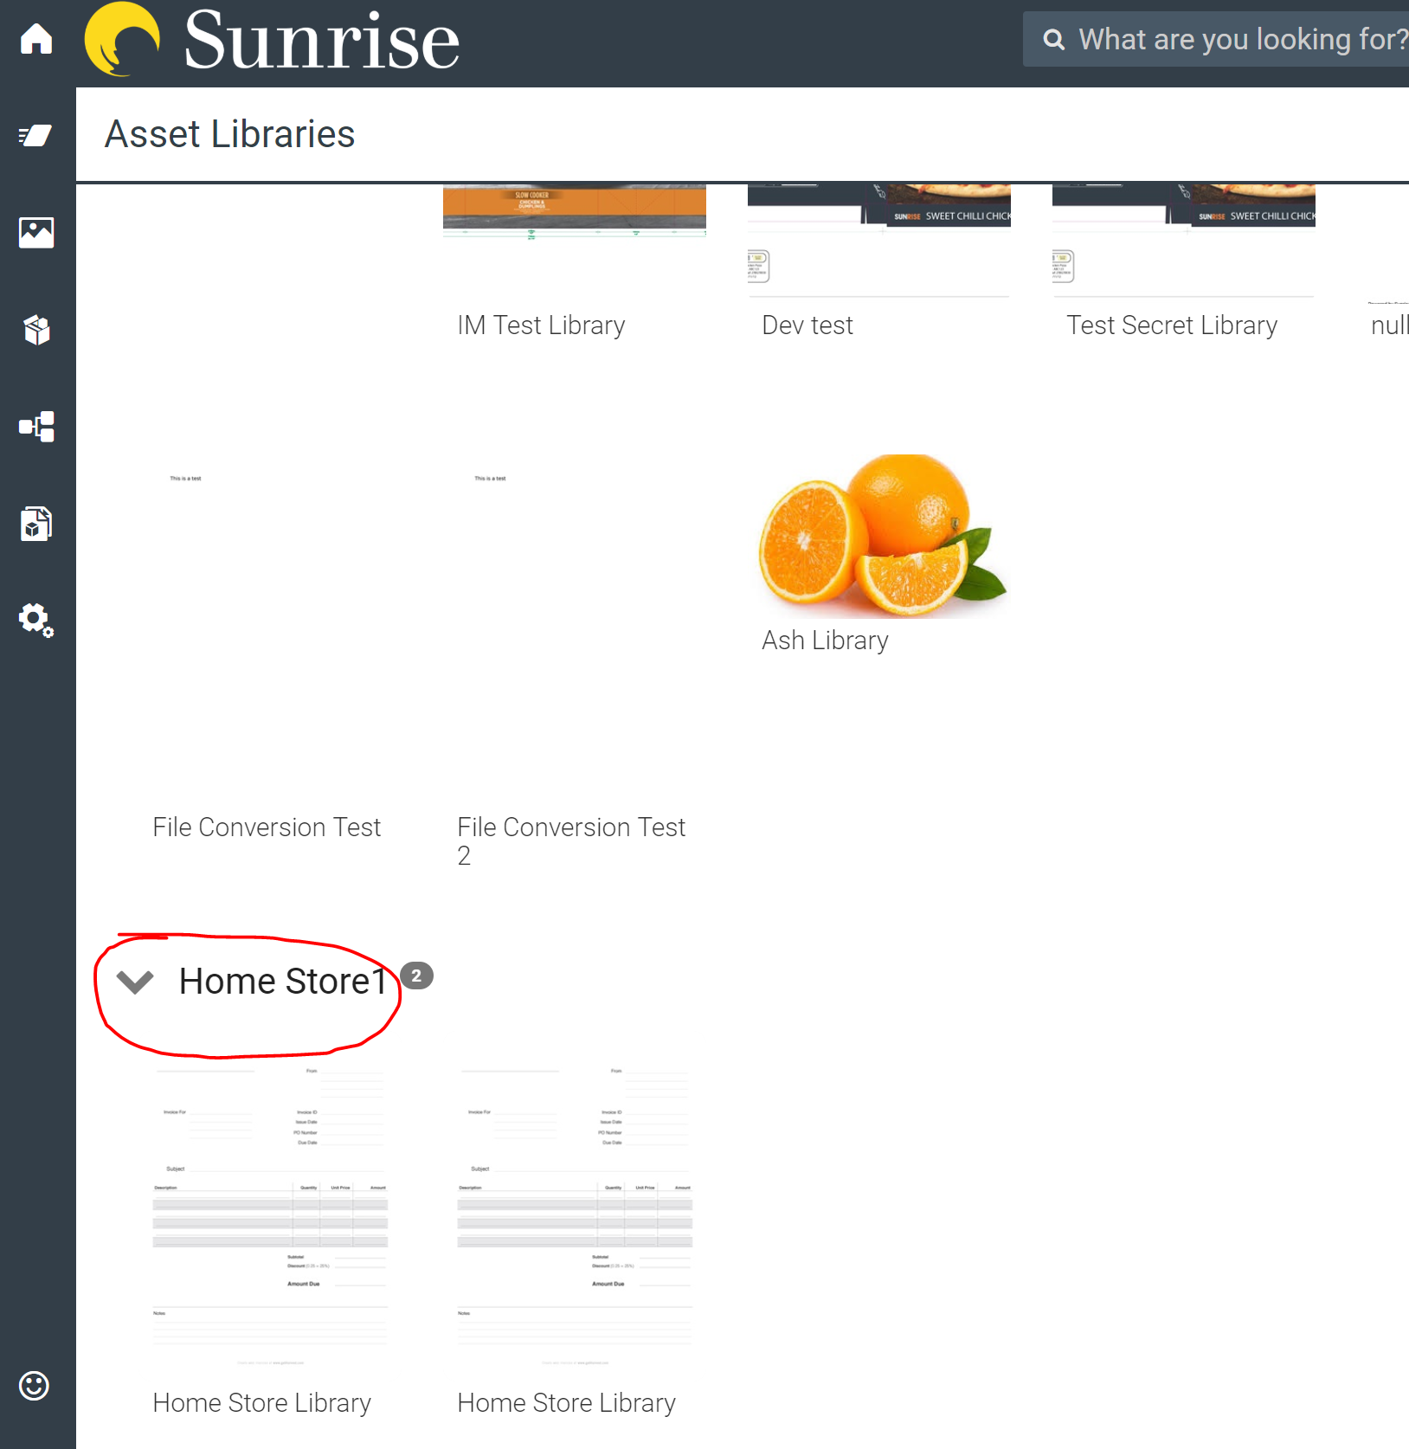Open the settings gears sidebar icon

[36, 620]
